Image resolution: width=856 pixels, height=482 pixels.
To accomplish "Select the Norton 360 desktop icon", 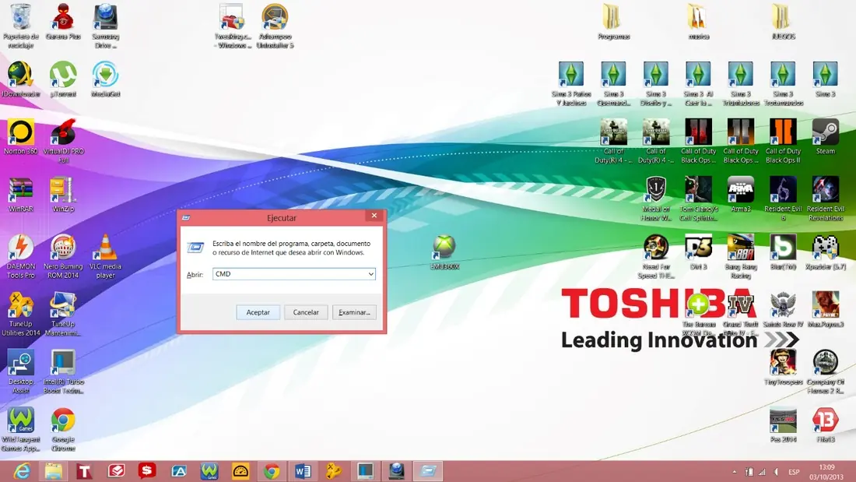I will (x=21, y=136).
